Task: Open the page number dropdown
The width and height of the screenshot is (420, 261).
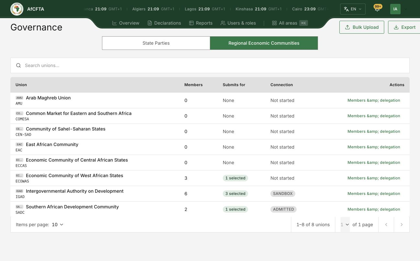Action: click(x=345, y=224)
